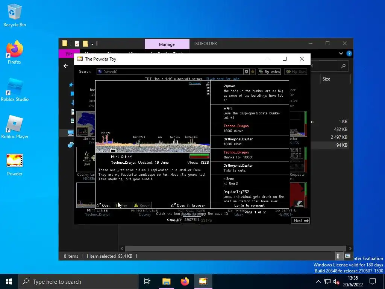Screen dimensions: 385x289
Task: Show hidden tray icons chevron
Action: (x=318, y=281)
